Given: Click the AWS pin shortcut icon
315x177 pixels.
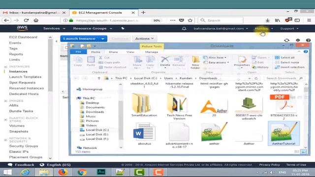Looking at the screenshot, I should click(x=123, y=29).
